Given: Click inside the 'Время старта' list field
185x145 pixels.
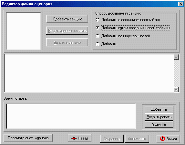Looking at the screenshot, I should coord(71,116).
